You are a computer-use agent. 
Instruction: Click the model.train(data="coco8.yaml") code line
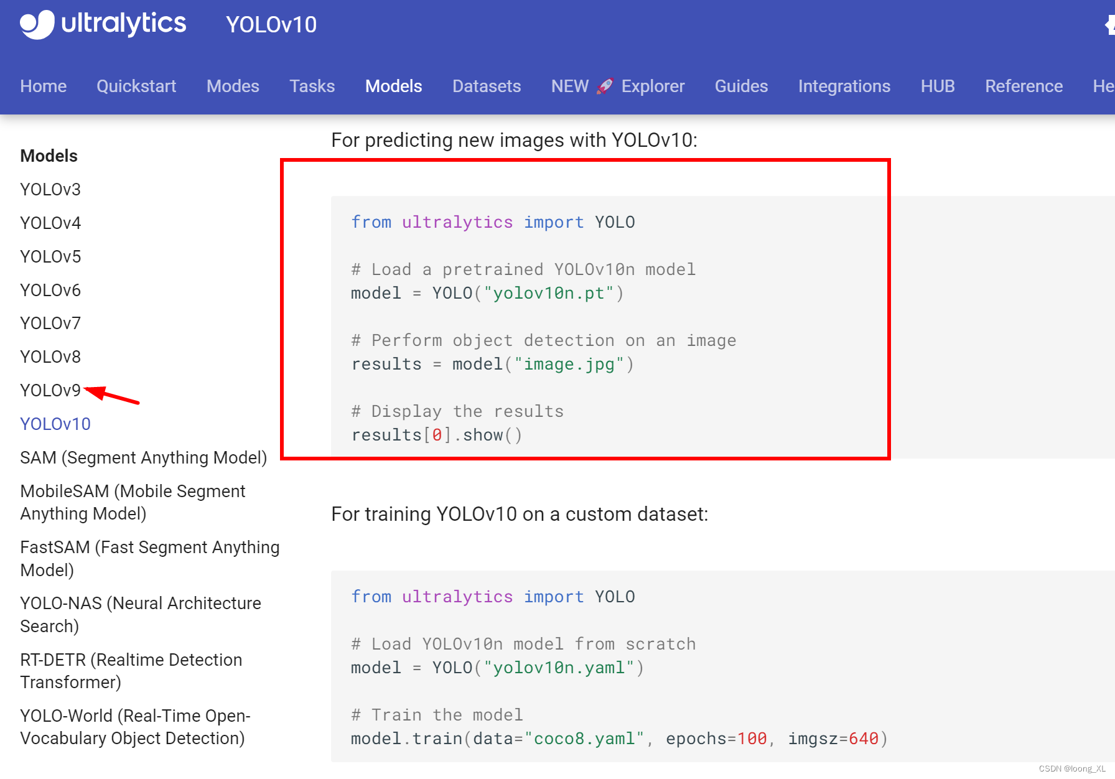[619, 739]
